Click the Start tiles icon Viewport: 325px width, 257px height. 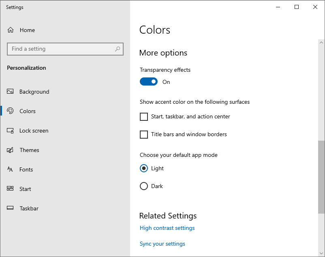(x=10, y=188)
